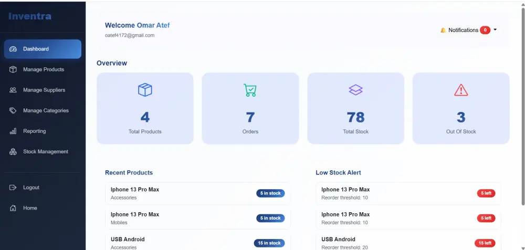This screenshot has height=250, width=525.
Task: Click the 15 in stock badge
Action: coord(269,243)
